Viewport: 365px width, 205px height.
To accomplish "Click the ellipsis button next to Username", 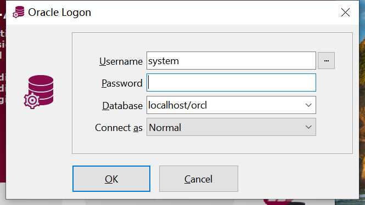I will (x=326, y=61).
